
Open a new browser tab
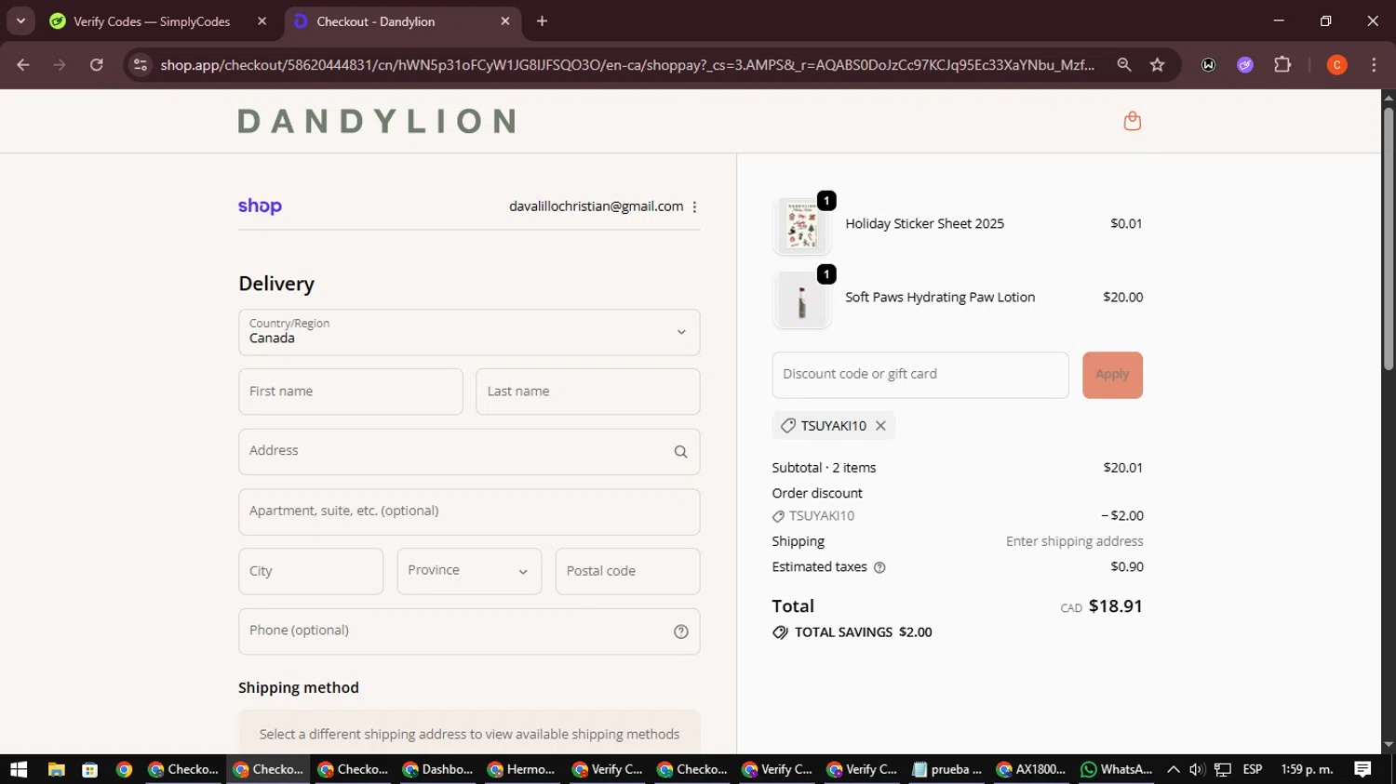point(542,21)
